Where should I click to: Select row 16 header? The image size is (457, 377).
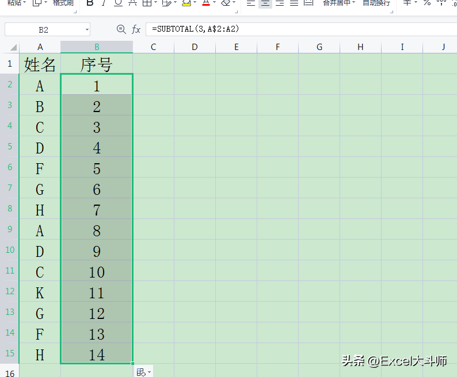click(10, 371)
